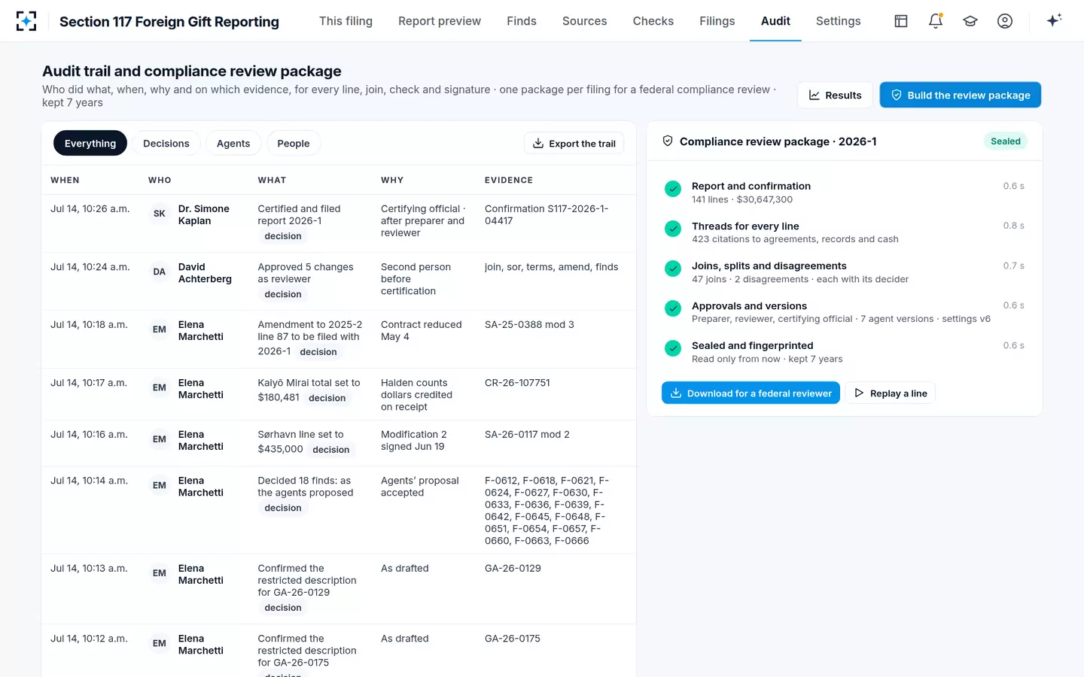Open the Sources tab
The height and width of the screenshot is (677, 1084).
[585, 21]
